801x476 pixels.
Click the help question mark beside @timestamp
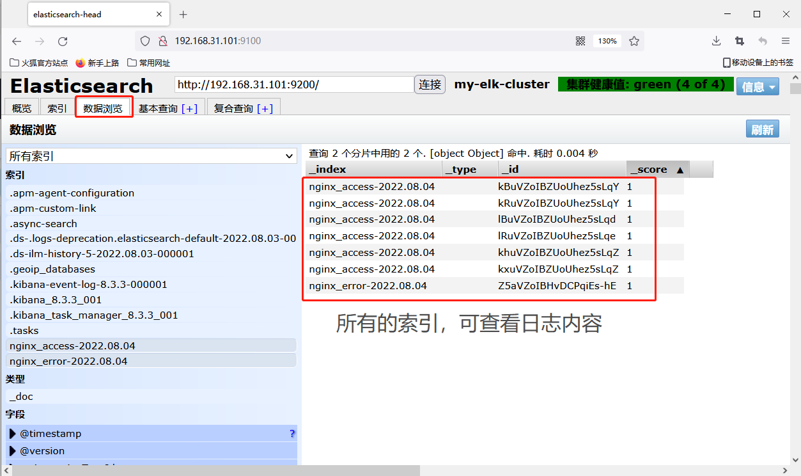pyautogui.click(x=292, y=434)
